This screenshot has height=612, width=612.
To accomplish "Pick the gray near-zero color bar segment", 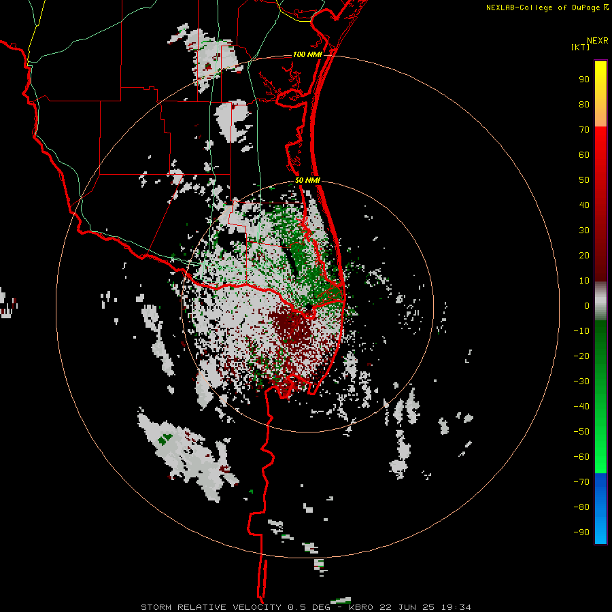I will 600,301.
